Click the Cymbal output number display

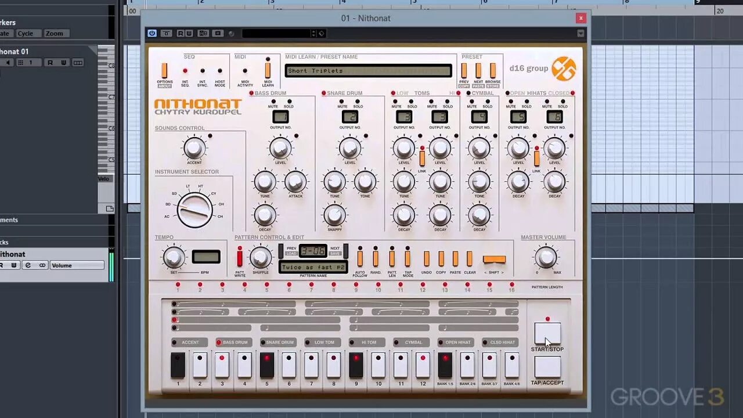tap(479, 117)
